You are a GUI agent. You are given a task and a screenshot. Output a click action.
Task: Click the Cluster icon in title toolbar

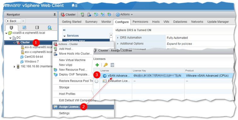point(63,14)
